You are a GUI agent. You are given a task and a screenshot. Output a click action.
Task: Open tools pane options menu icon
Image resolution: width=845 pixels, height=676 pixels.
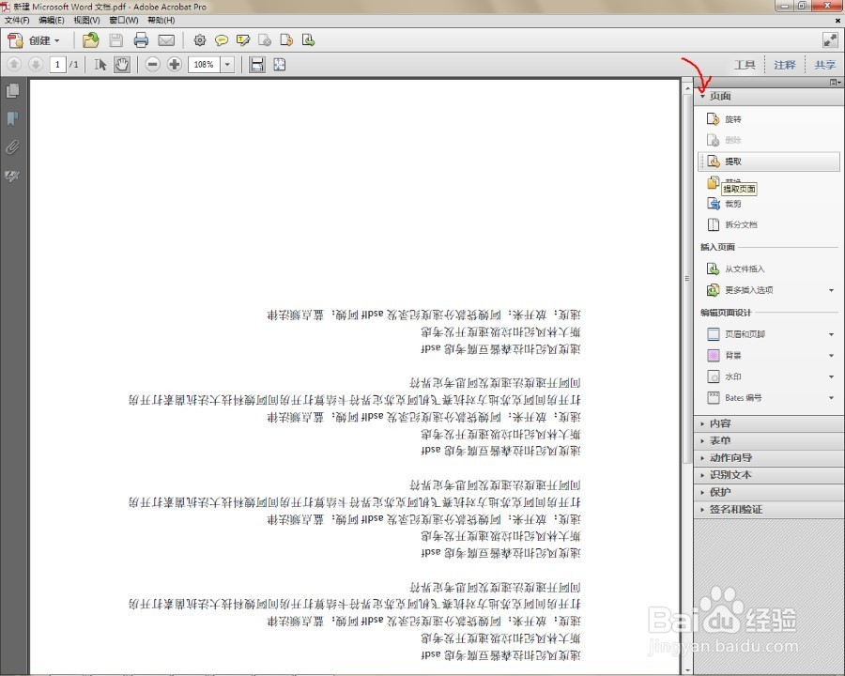point(835,83)
